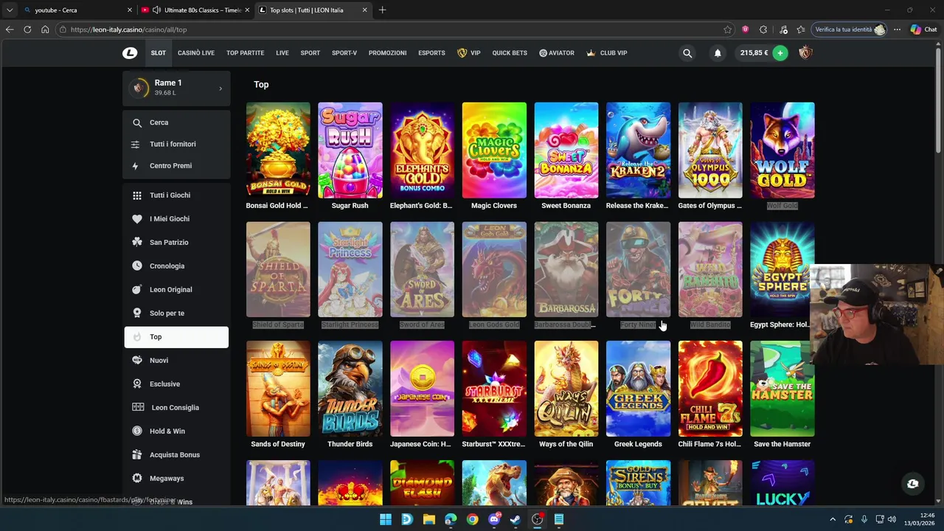944x531 pixels.
Task: Click the green deposit plus button
Action: [780, 53]
